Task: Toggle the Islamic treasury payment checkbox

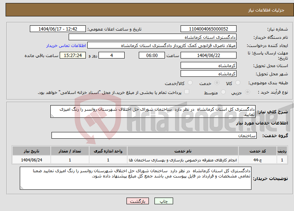Action: tap(187, 92)
